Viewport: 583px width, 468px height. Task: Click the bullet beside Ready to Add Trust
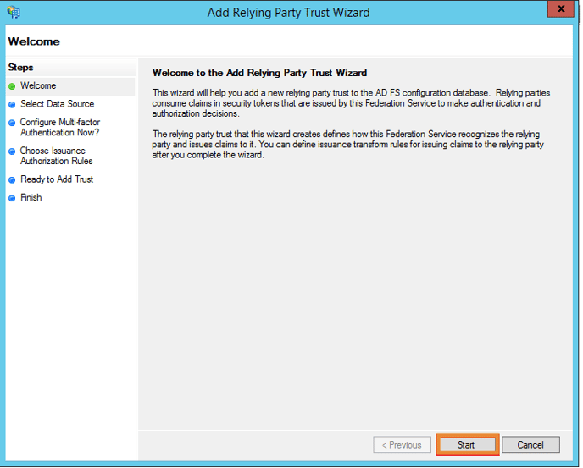12,180
